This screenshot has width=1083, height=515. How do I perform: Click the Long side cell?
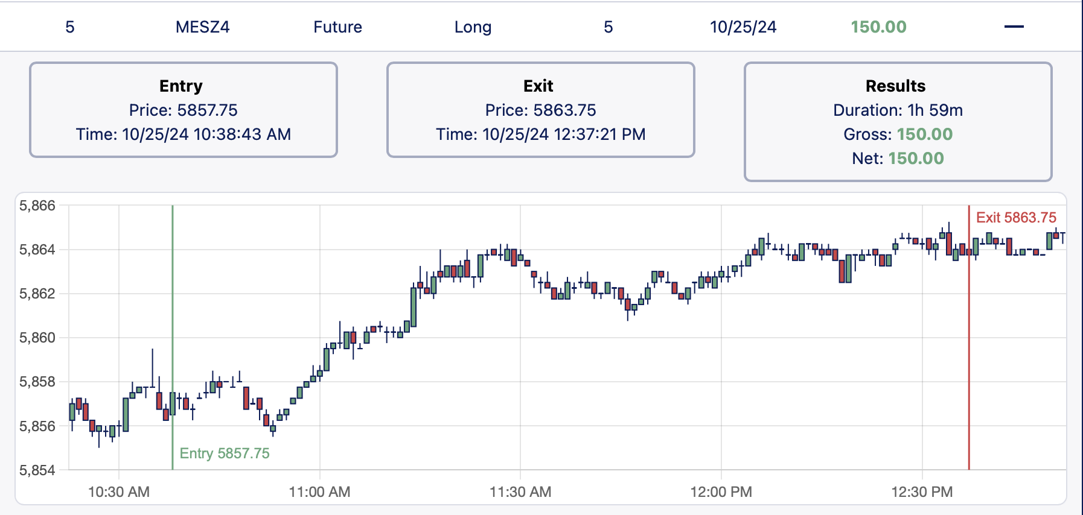pos(473,27)
